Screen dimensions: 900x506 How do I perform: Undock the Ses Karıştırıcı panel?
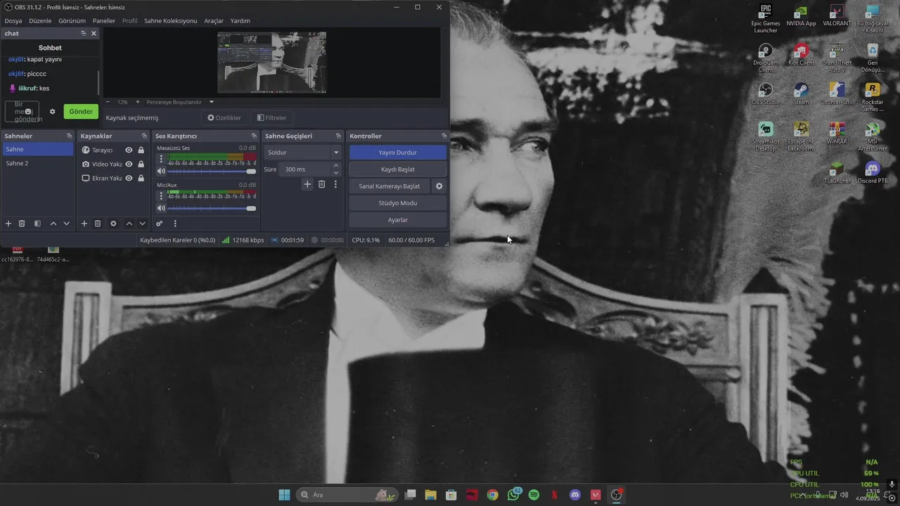254,136
